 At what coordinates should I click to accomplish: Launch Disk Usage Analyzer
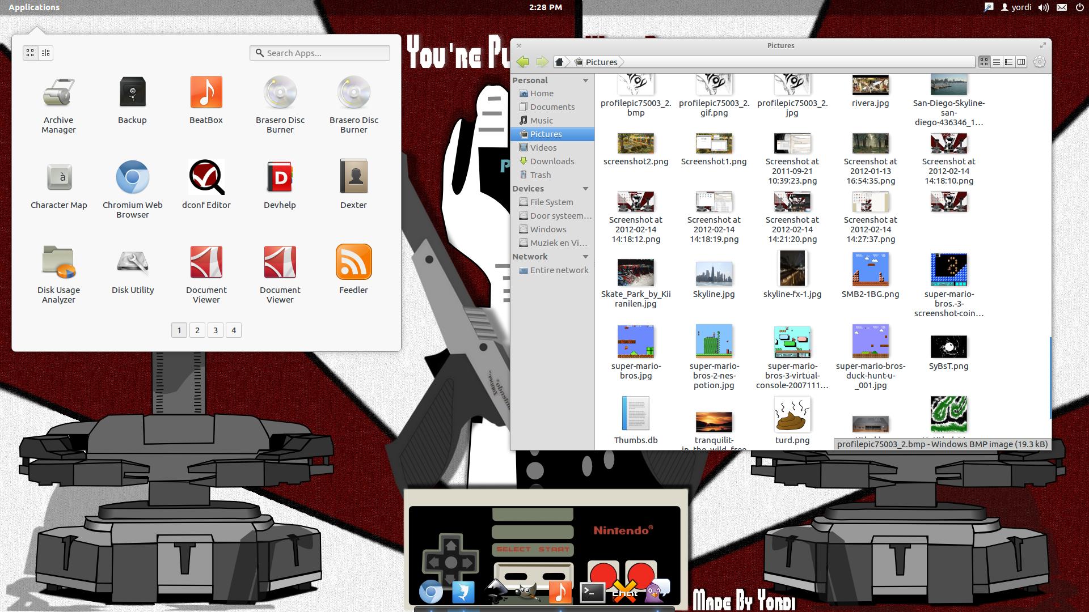[x=58, y=275]
